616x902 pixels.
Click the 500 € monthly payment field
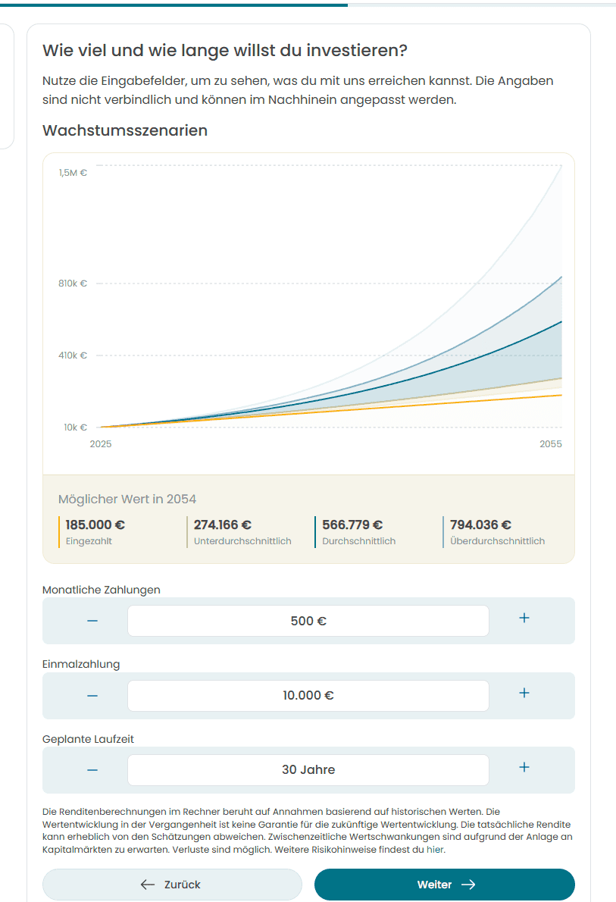pyautogui.click(x=308, y=621)
